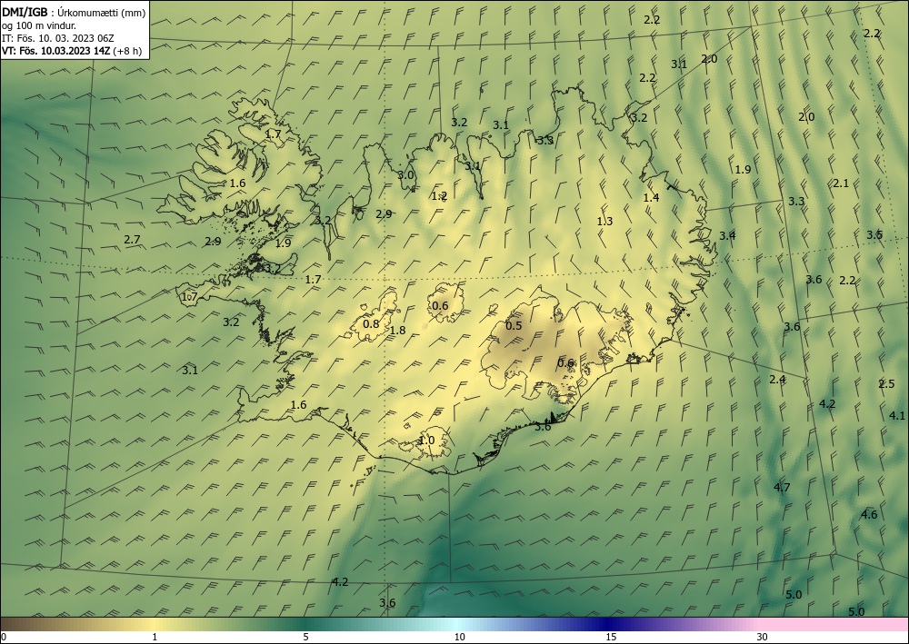Click the color scale tick label 0

(x=4, y=637)
